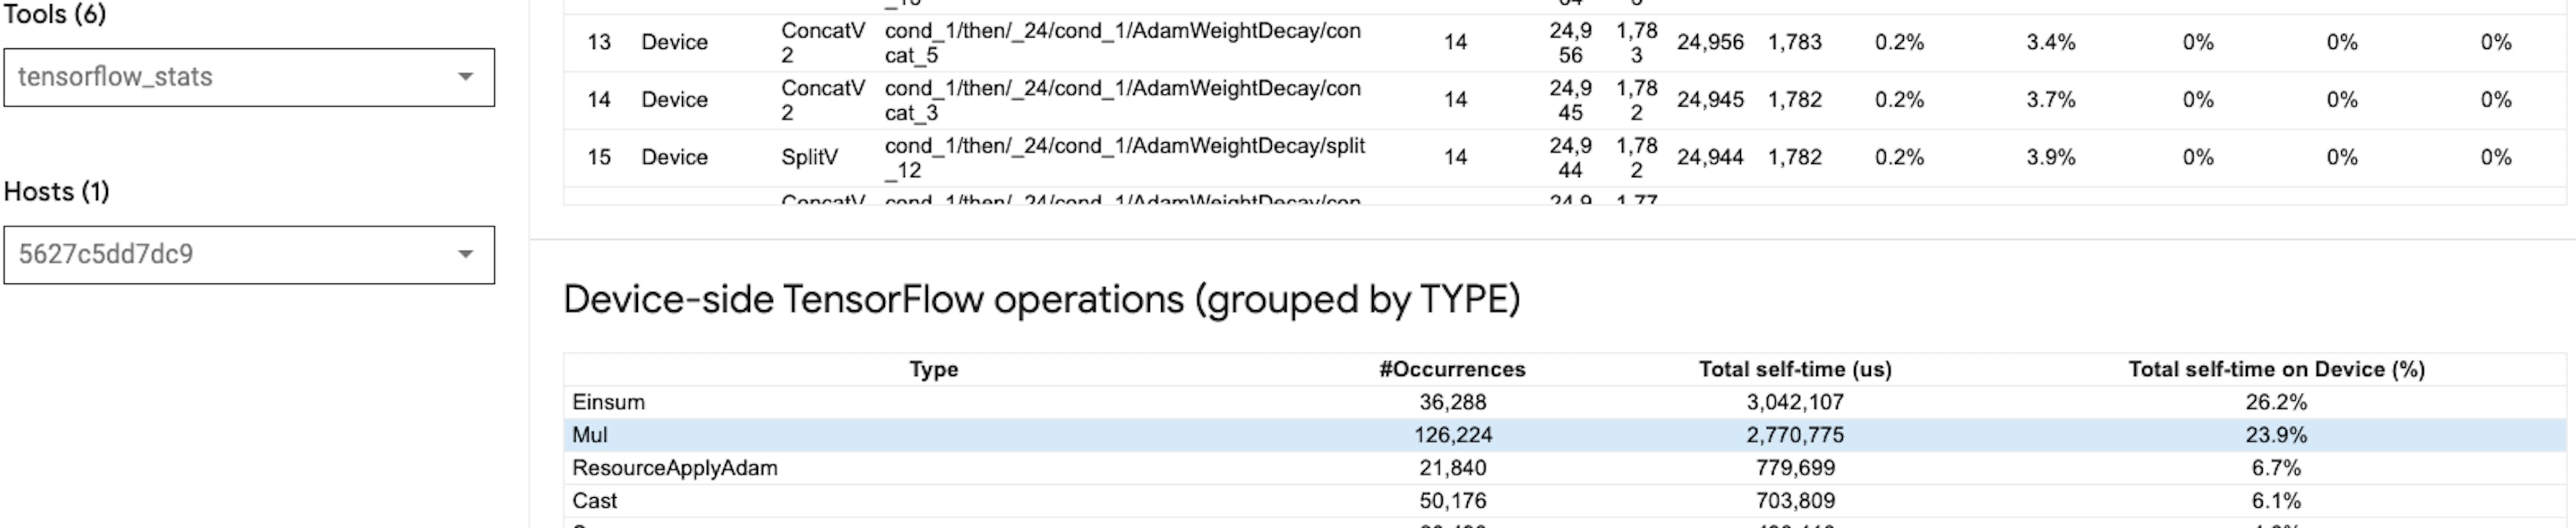Click Mul device percentage 23.9%
This screenshot has height=528, width=2576.
click(2276, 435)
